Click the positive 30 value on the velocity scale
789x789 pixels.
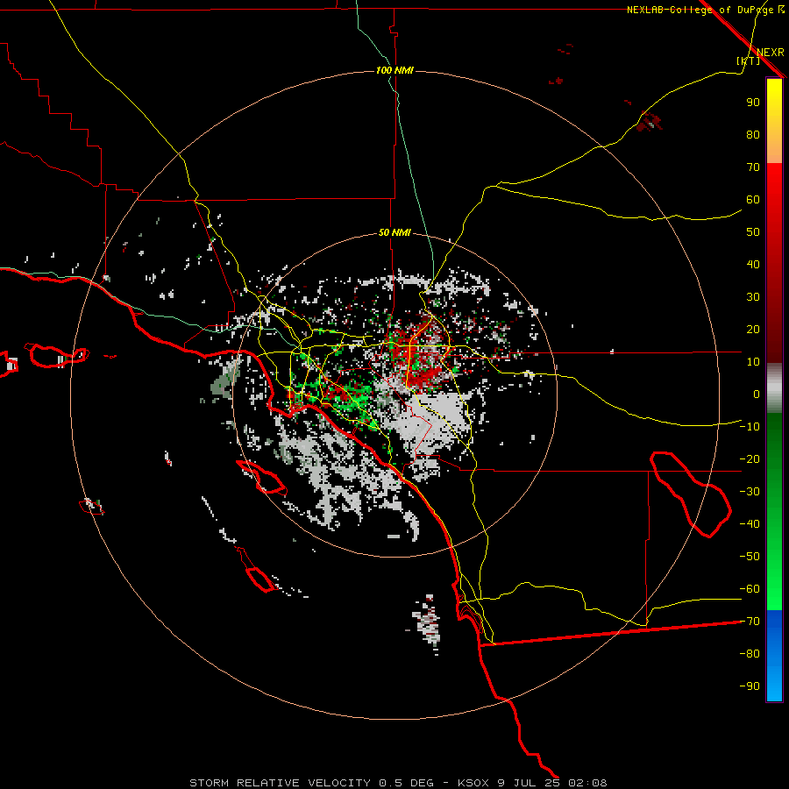753,297
